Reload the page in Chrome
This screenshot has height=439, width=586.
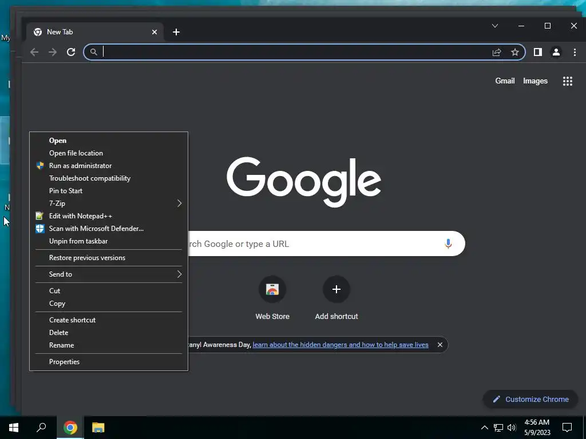coord(71,52)
